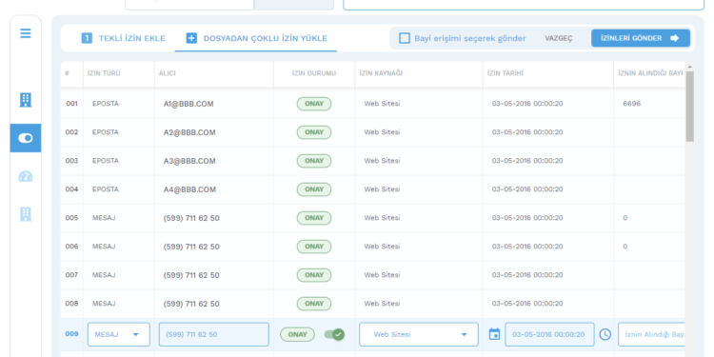Toggle the approval switch in row 009

coord(334,335)
